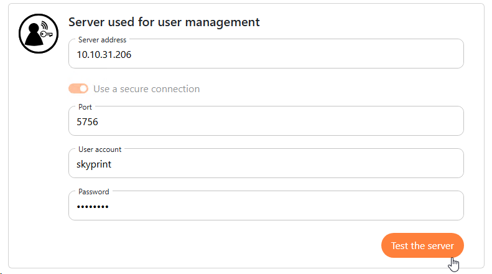Click the "Port" floating label
492x274 pixels.
click(85, 107)
